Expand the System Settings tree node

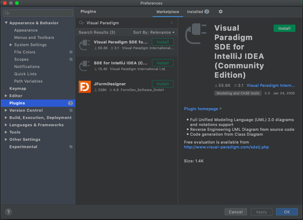(11, 45)
